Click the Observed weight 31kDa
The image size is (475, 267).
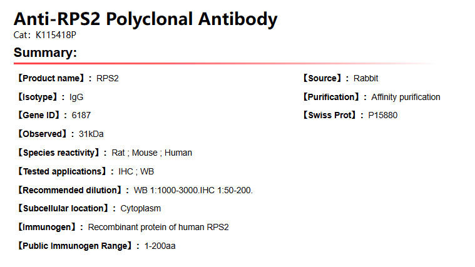coord(91,134)
